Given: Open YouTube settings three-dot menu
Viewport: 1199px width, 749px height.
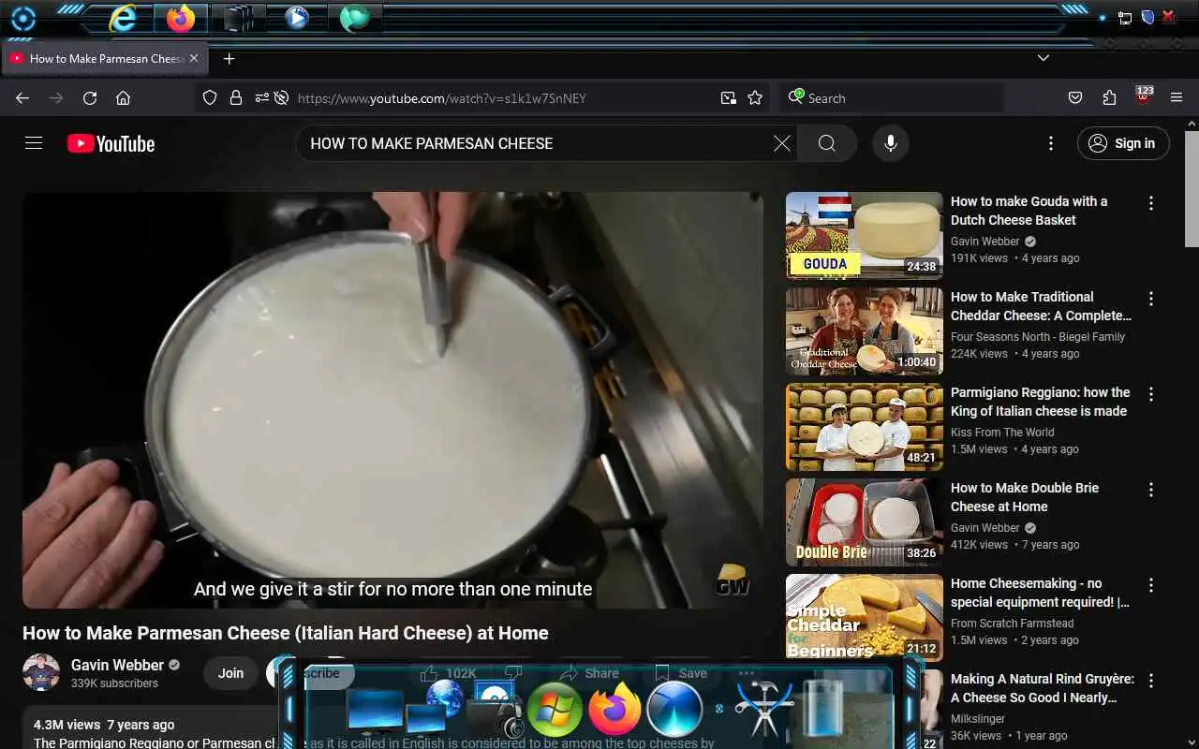Looking at the screenshot, I should (x=1051, y=143).
